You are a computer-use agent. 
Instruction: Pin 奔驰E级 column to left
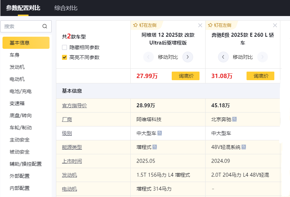coord(220,25)
